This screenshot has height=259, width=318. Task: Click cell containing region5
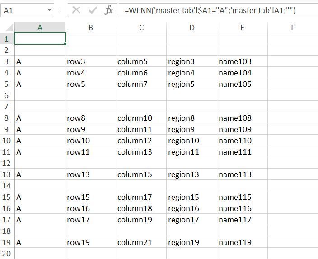coord(192,84)
